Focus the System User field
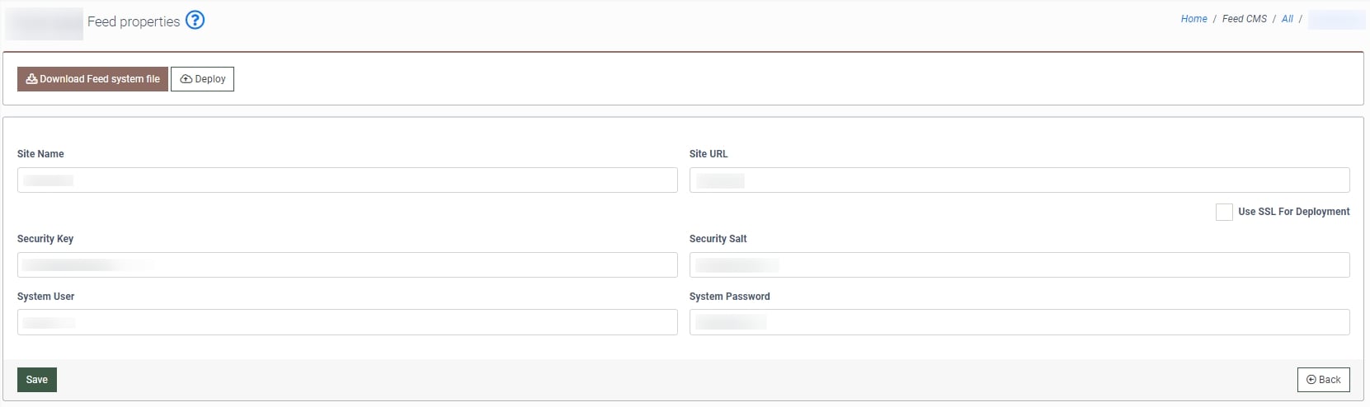 tap(347, 322)
